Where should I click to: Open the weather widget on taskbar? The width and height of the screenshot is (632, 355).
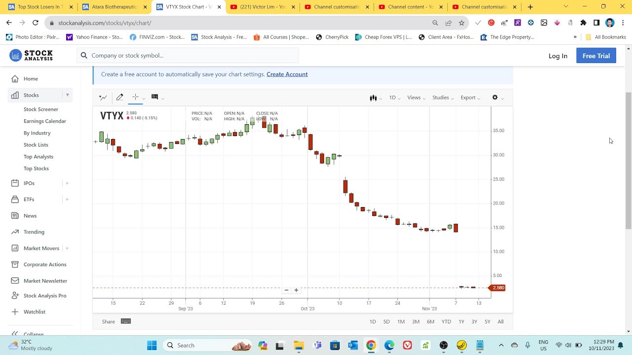(x=31, y=345)
